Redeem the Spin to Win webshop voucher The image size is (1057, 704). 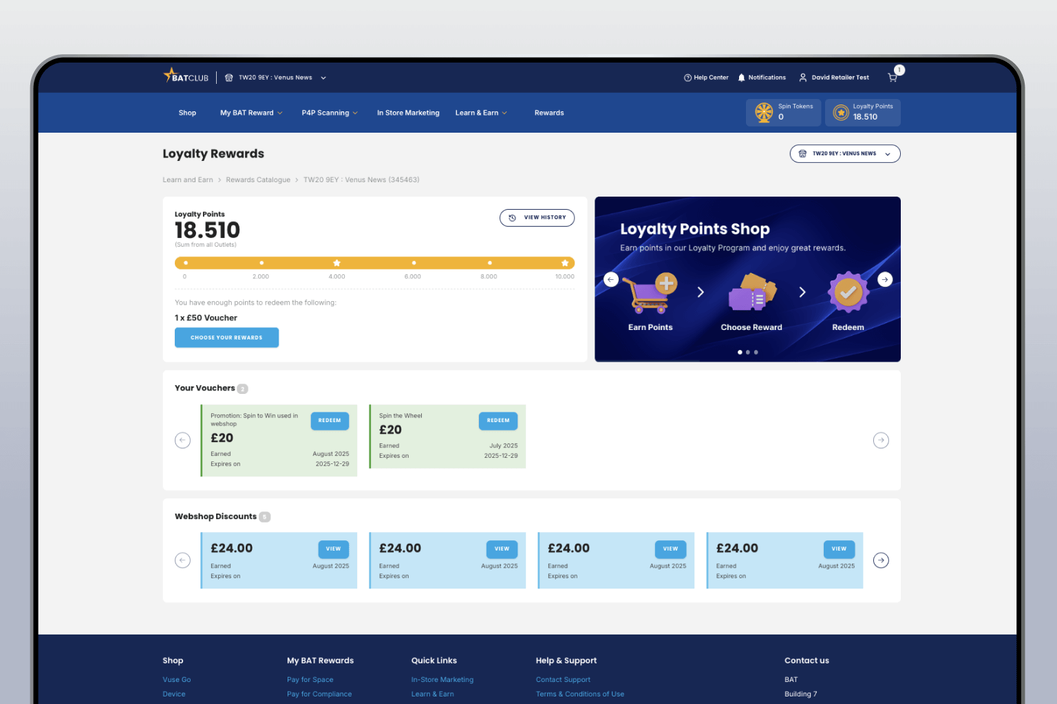point(330,421)
